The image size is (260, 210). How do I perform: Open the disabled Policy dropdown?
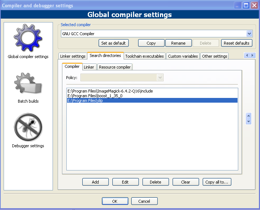(122, 78)
